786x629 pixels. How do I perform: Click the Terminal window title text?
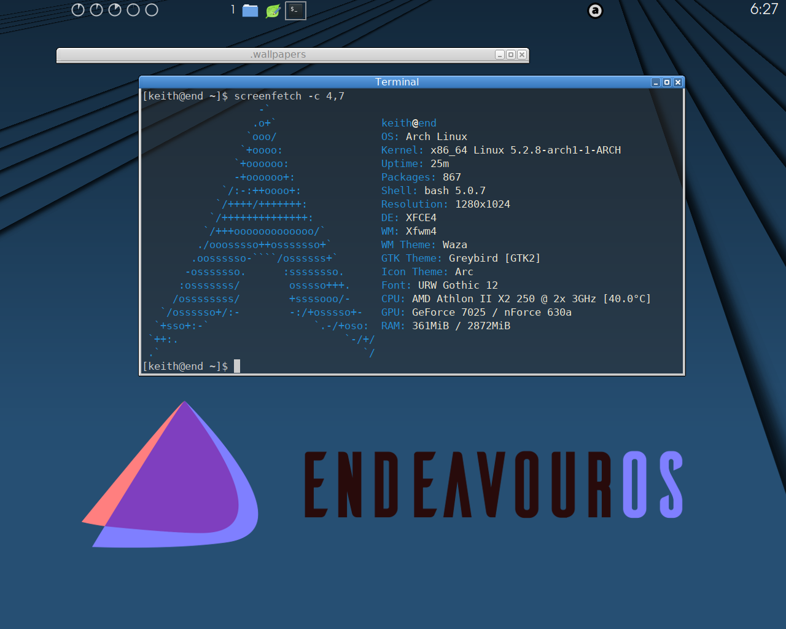click(x=397, y=82)
